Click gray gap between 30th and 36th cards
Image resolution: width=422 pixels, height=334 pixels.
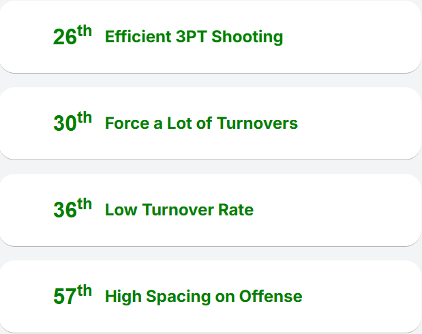(211, 166)
